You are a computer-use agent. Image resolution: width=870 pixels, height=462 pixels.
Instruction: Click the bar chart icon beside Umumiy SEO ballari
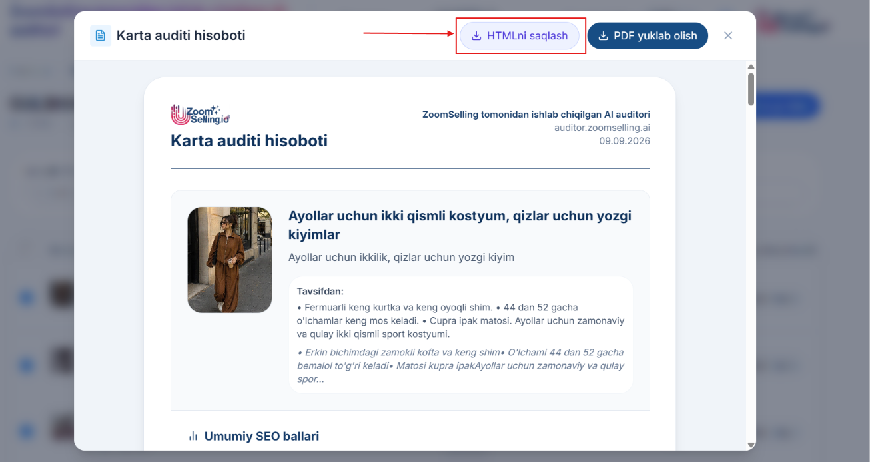pyautogui.click(x=193, y=437)
